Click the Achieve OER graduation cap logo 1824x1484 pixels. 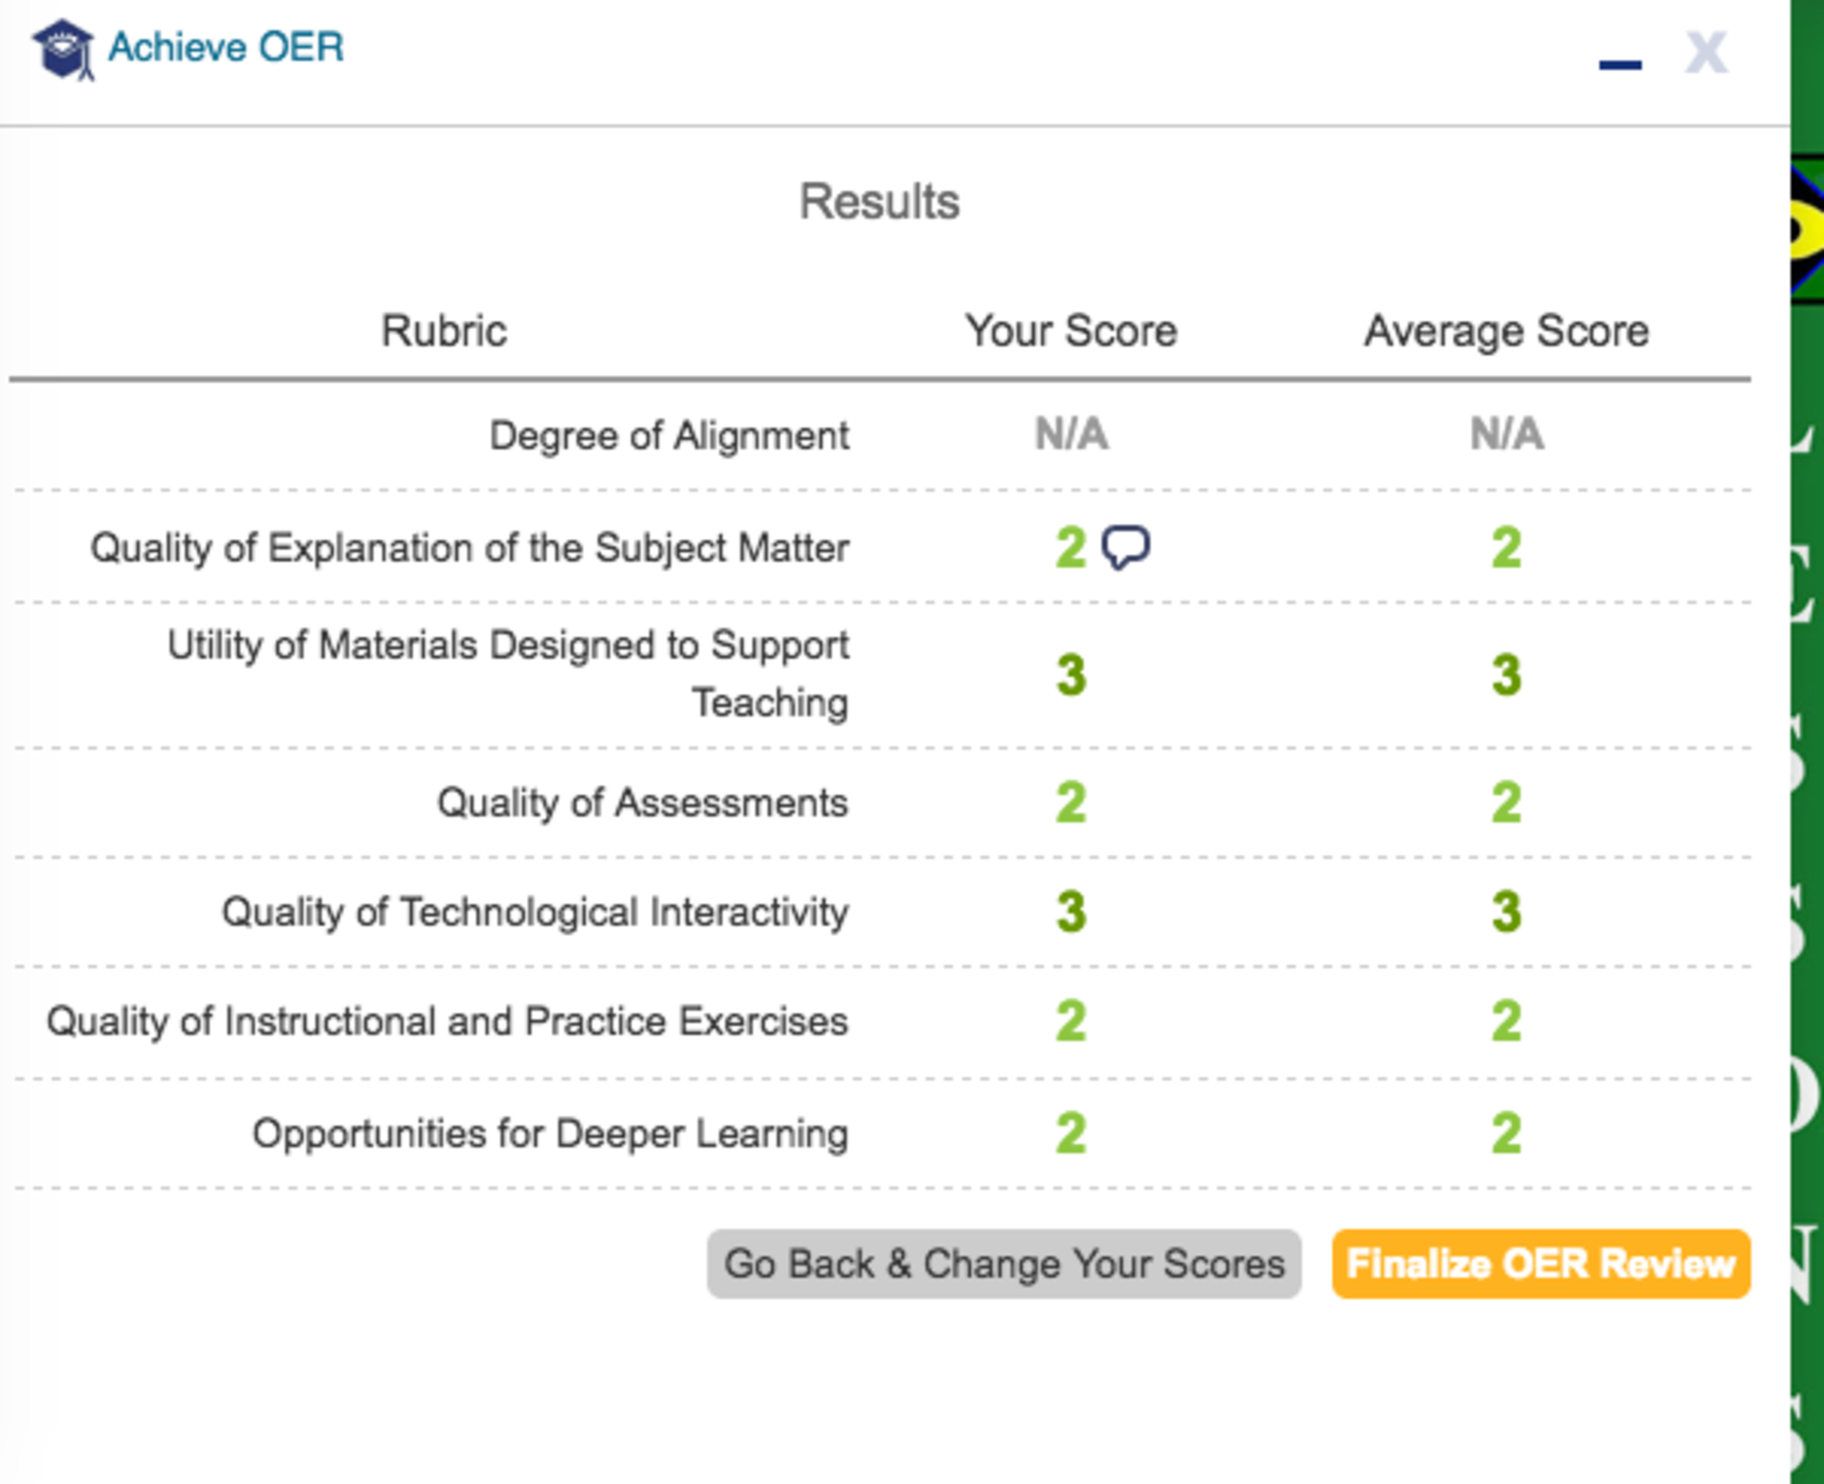coord(62,49)
